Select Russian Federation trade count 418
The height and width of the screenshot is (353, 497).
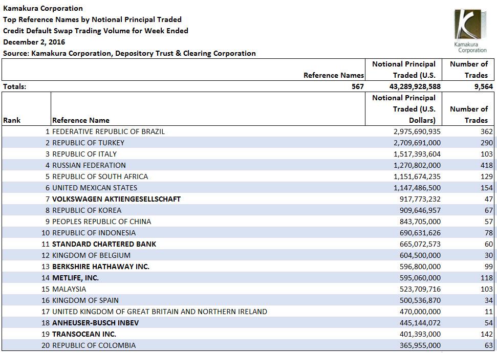pos(487,165)
